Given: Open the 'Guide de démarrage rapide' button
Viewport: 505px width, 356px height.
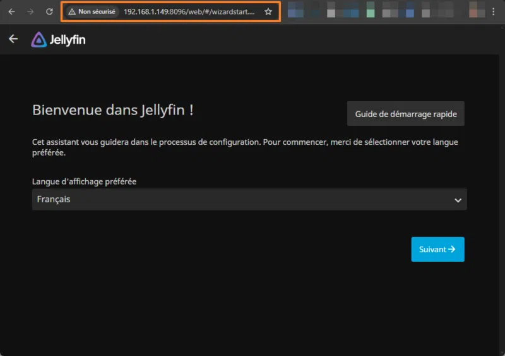Looking at the screenshot, I should coord(405,114).
